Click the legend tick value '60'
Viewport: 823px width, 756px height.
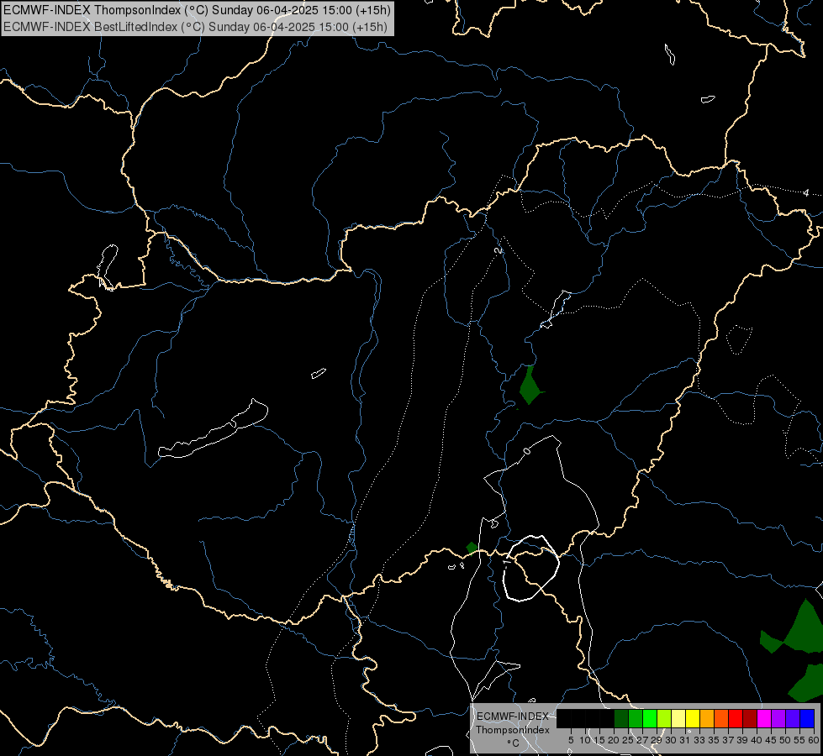coord(814,740)
